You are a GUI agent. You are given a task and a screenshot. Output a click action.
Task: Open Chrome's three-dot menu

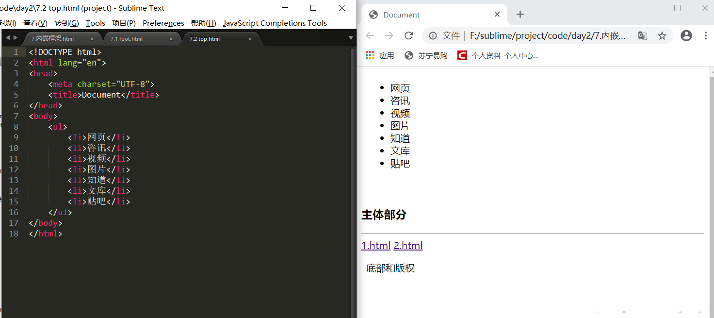[707, 35]
